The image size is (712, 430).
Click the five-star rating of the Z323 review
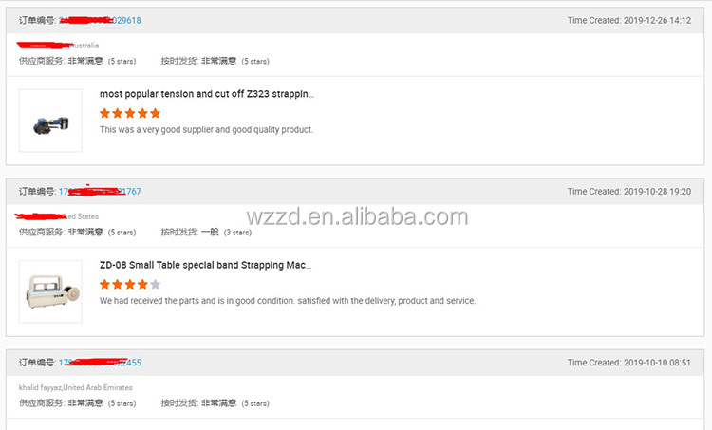[130, 113]
